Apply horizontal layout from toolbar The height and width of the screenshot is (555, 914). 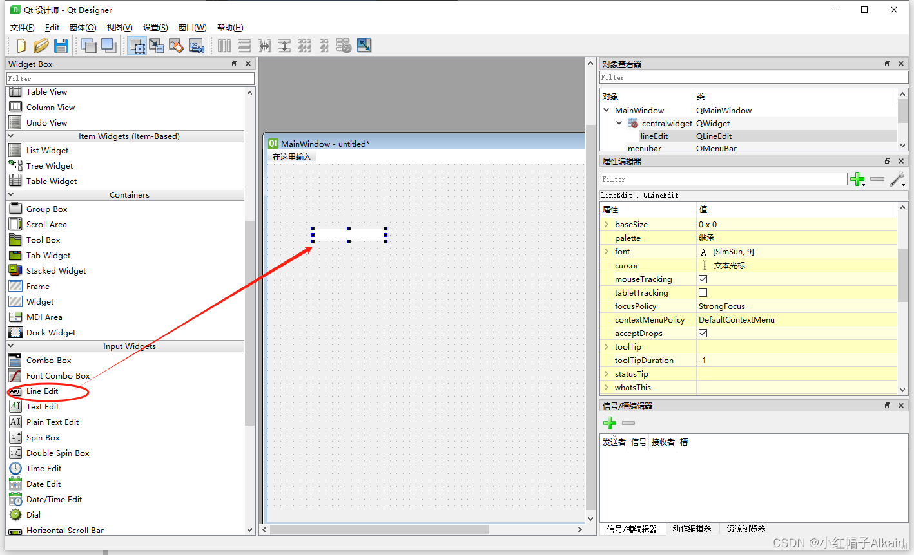pyautogui.click(x=224, y=46)
